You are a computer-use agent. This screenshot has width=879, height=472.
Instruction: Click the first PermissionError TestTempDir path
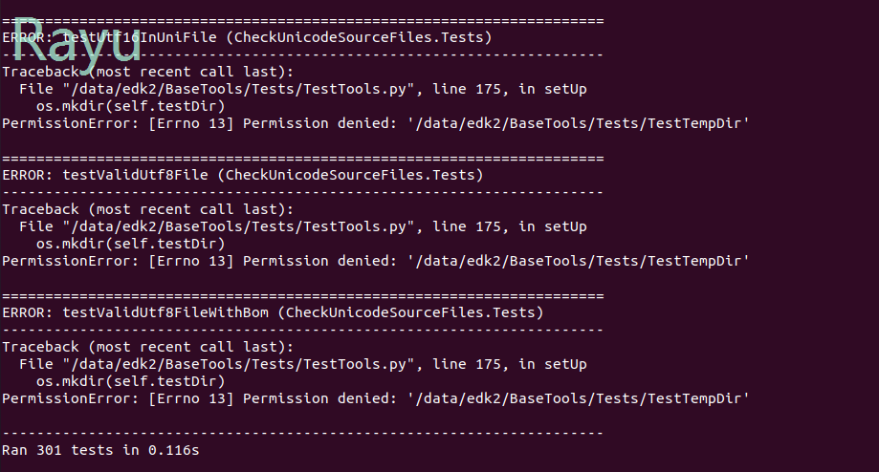coord(578,123)
